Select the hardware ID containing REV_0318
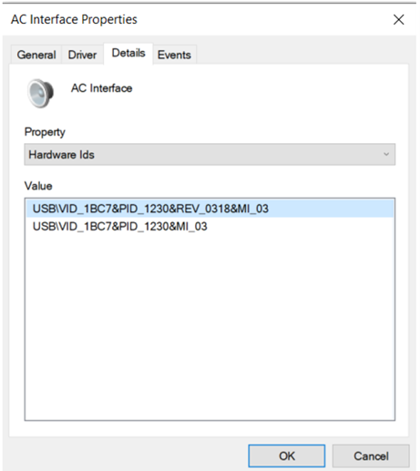The height and width of the screenshot is (471, 420). pos(210,209)
